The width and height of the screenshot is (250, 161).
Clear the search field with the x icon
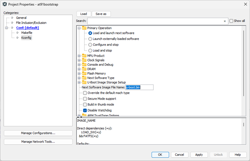[225, 21]
